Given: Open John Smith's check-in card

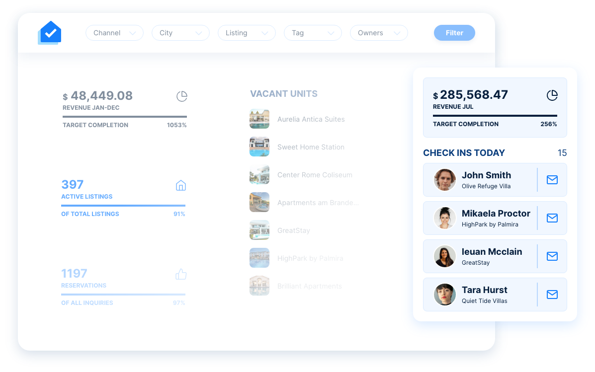Looking at the screenshot, I should click(x=495, y=180).
